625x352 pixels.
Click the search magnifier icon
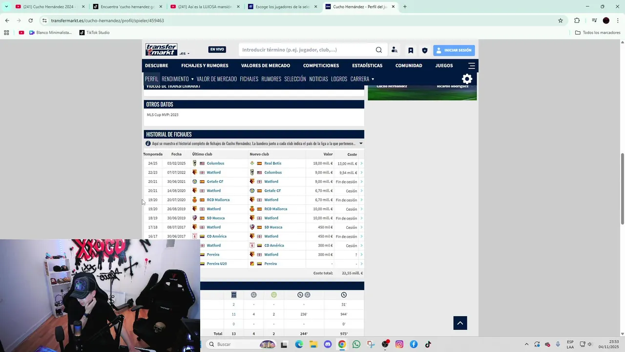[x=379, y=50]
